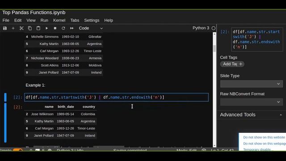Click the notebook vertical scrollbar thumb

click(214, 49)
